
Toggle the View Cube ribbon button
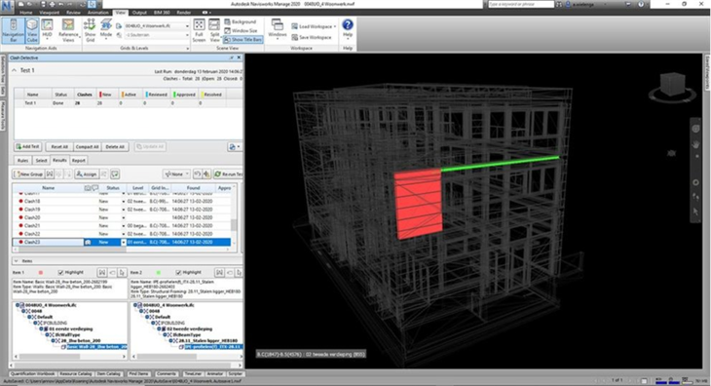pos(32,31)
